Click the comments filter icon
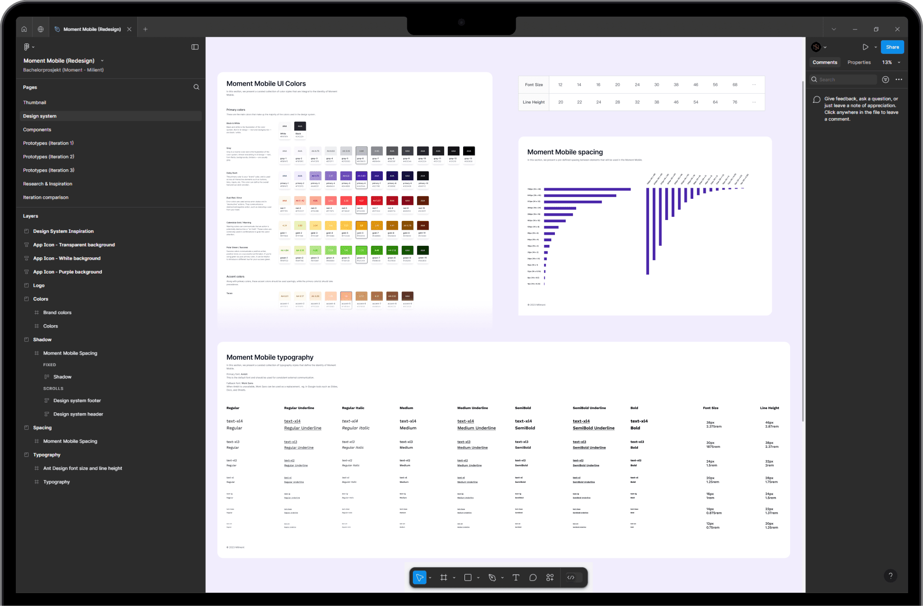 885,80
